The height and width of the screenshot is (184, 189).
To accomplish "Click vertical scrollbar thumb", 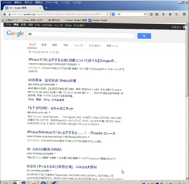I will click(x=187, y=61).
